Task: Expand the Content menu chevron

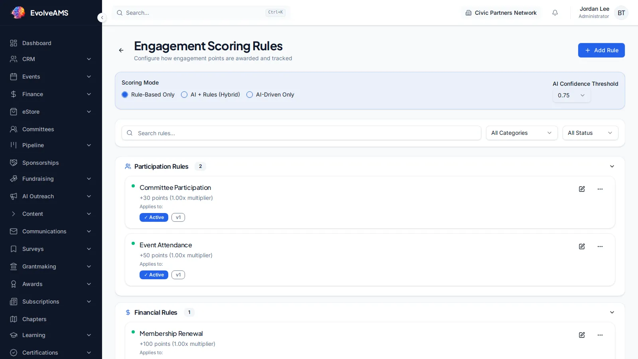Action: [x=89, y=214]
